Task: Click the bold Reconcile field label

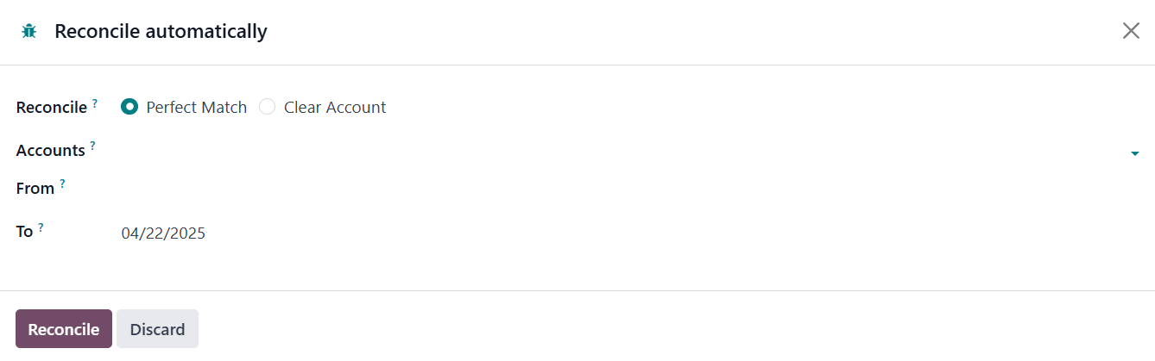Action: click(x=52, y=108)
